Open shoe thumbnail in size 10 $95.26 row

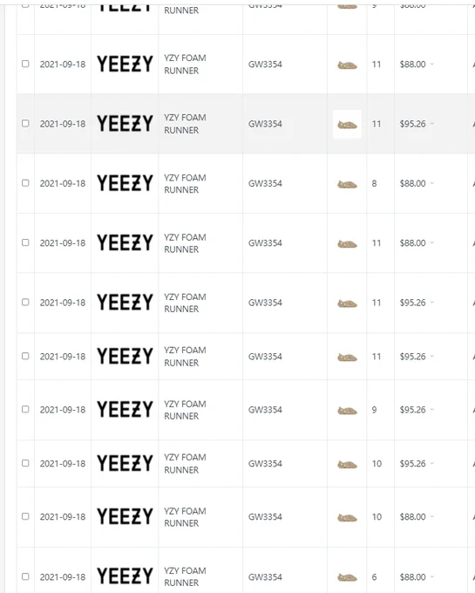347,465
